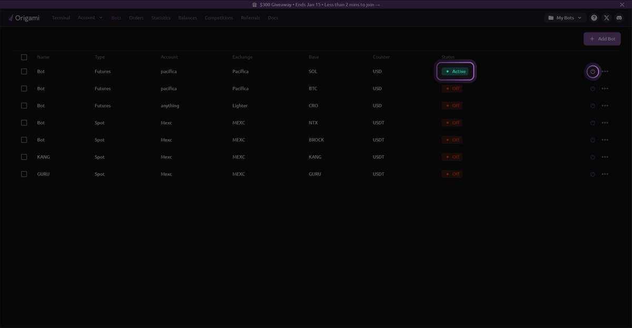Open the Statistics page
Screen dimensions: 632x328
coord(161,18)
